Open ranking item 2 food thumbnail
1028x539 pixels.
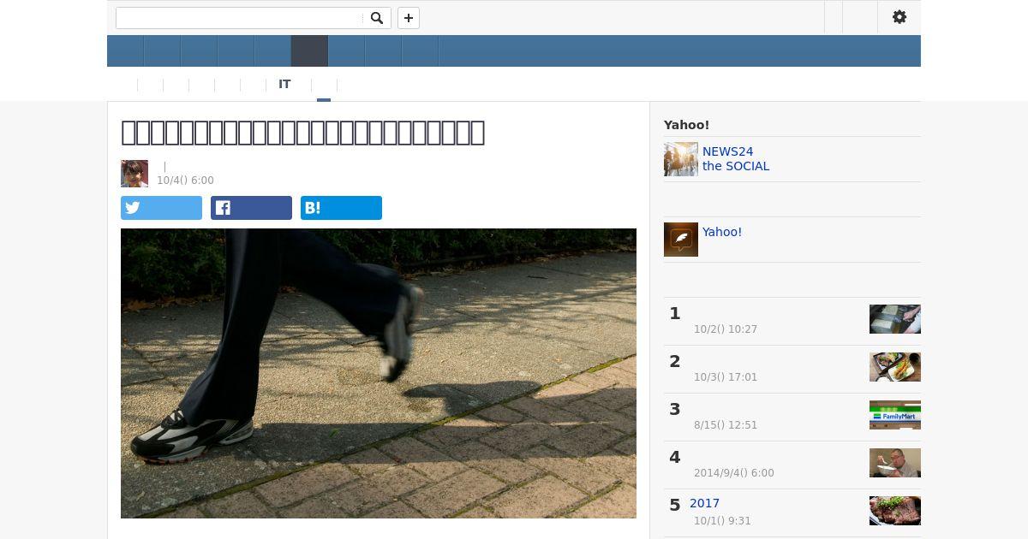point(895,367)
